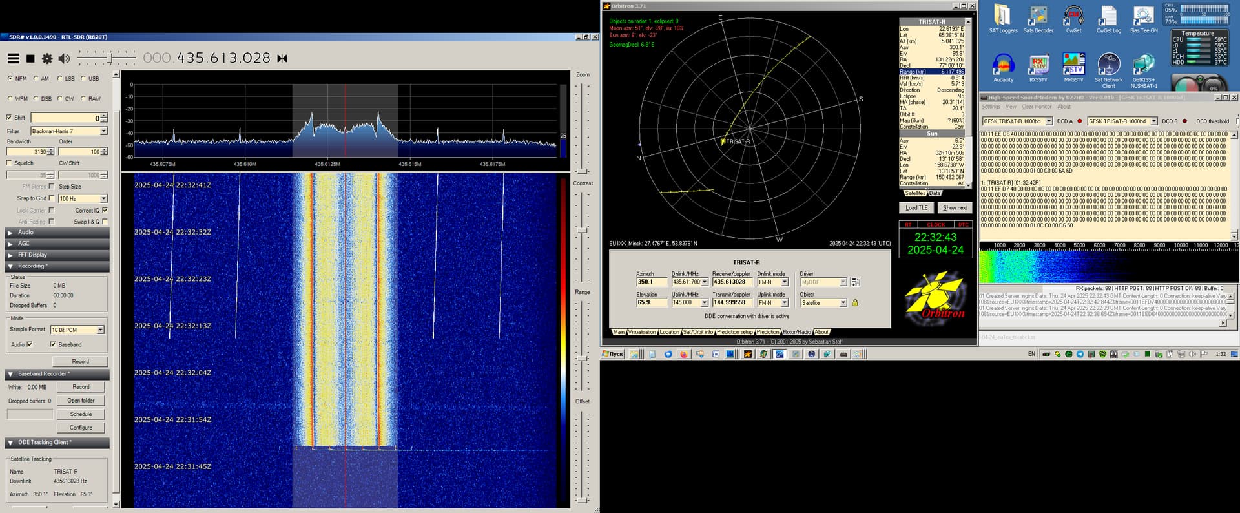This screenshot has height=513, width=1240.
Task: Click the Orbitron driver config icon
Action: coord(855,282)
